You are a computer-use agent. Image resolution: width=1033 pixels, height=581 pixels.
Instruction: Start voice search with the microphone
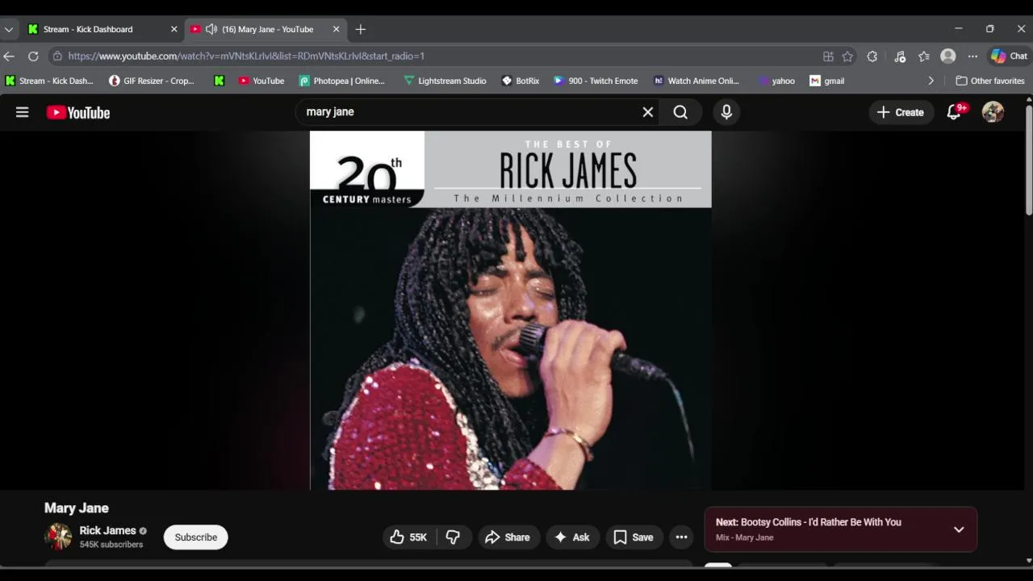pos(726,112)
